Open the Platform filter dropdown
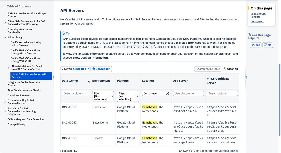 pos(128,96)
